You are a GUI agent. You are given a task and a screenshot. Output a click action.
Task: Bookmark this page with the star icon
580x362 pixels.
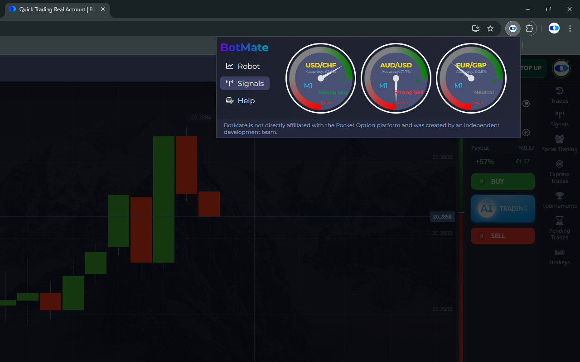[x=490, y=29]
